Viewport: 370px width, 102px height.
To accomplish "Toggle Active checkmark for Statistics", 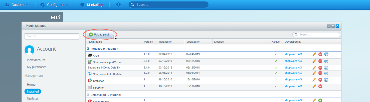I will pos(276,80).
